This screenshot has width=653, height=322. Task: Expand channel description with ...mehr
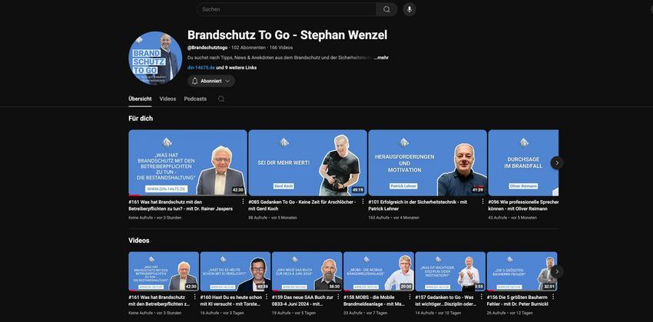(x=382, y=58)
